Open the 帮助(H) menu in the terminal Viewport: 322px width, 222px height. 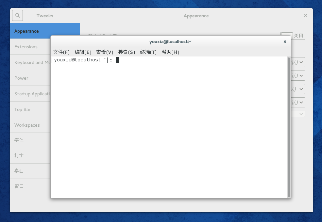click(170, 52)
